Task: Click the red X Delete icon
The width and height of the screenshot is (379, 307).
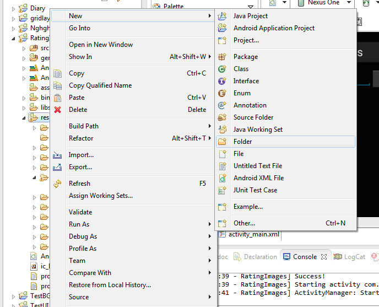Action: (x=57, y=110)
